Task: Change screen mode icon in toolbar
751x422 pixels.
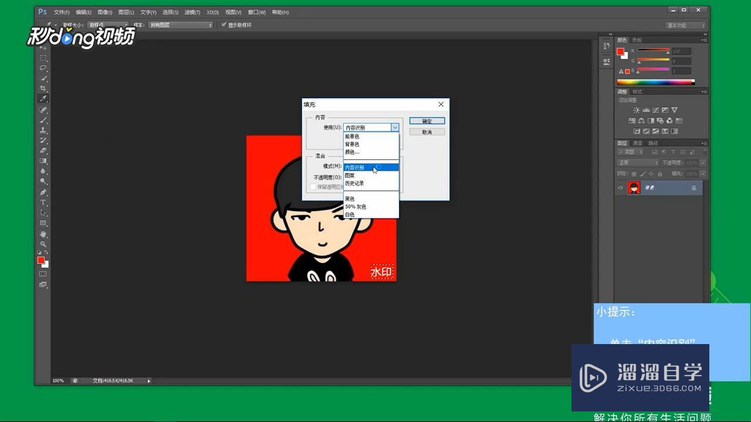Action: coord(43,284)
